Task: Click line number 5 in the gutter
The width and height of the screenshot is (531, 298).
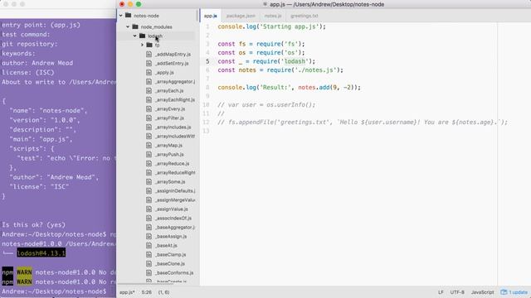Action: click(x=207, y=61)
